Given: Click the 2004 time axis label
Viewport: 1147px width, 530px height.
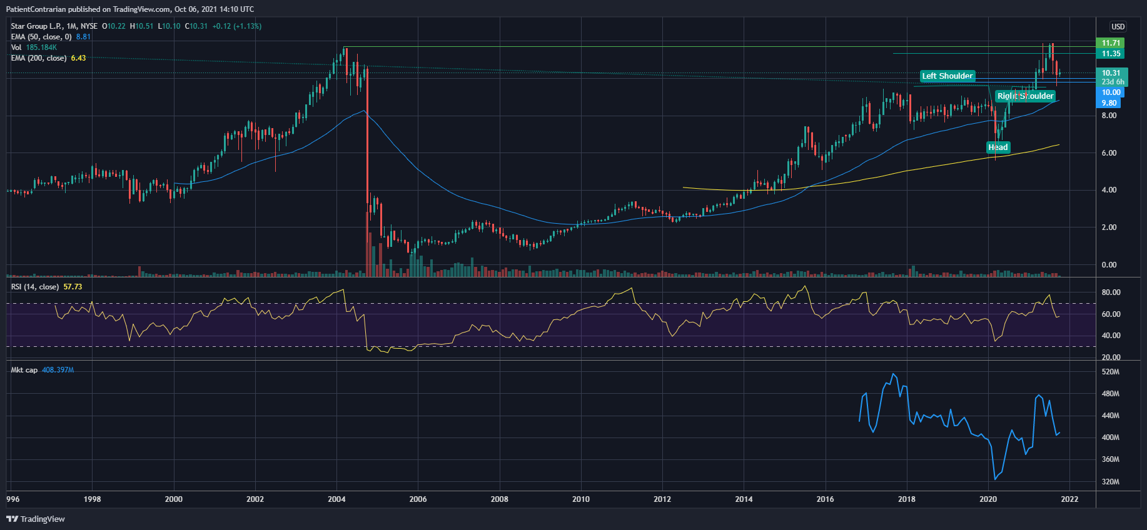Looking at the screenshot, I should 336,499.
